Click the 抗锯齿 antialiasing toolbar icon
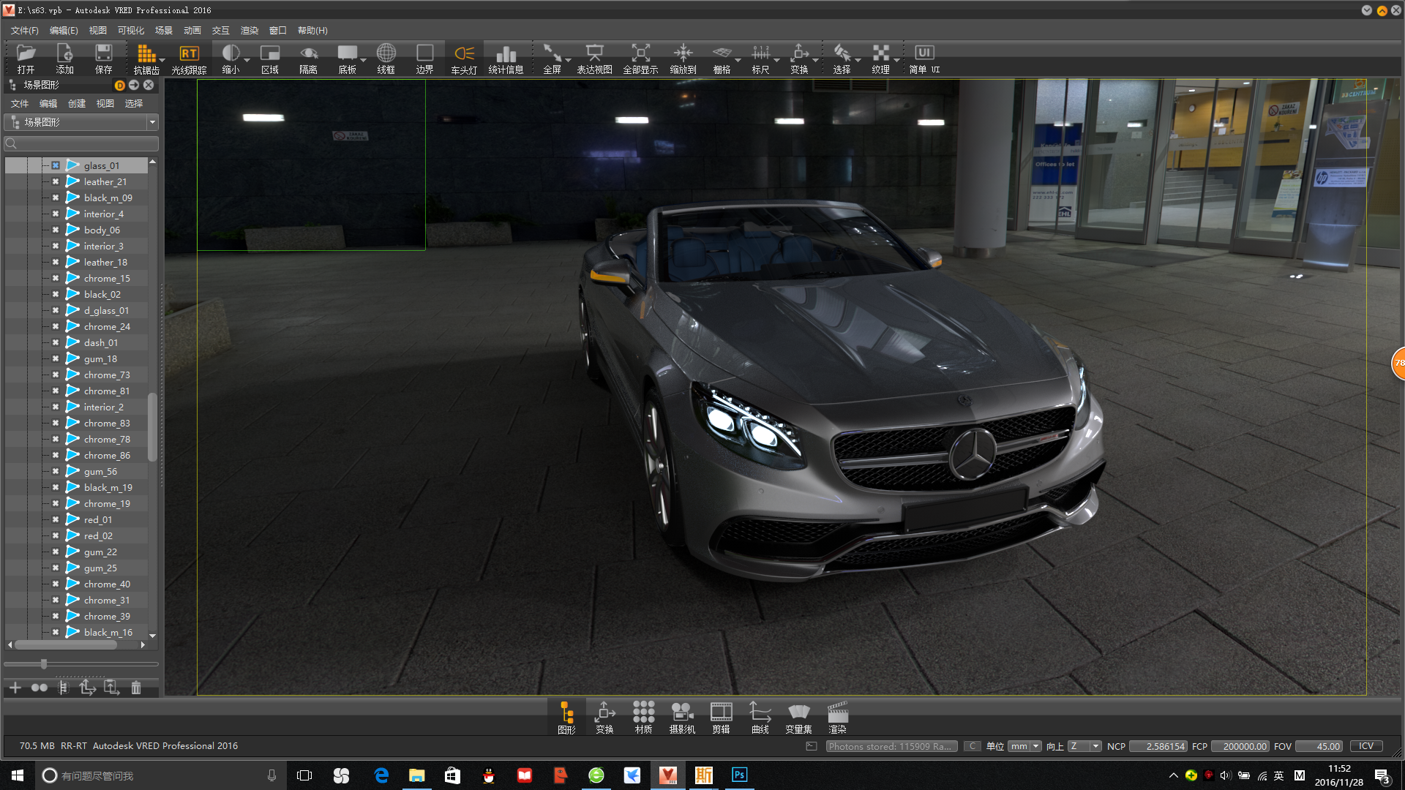The image size is (1405, 790). pyautogui.click(x=146, y=54)
